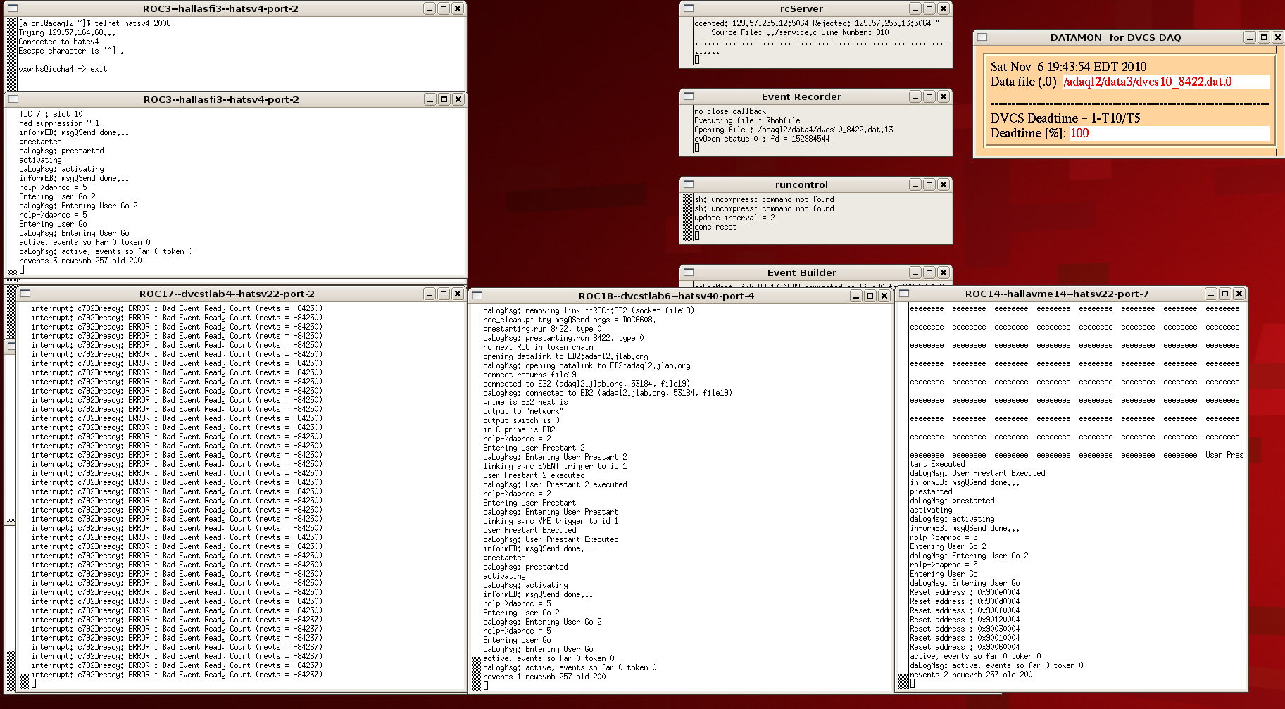
Task: Click the runcontrol terminal scrollbar
Action: [688, 218]
